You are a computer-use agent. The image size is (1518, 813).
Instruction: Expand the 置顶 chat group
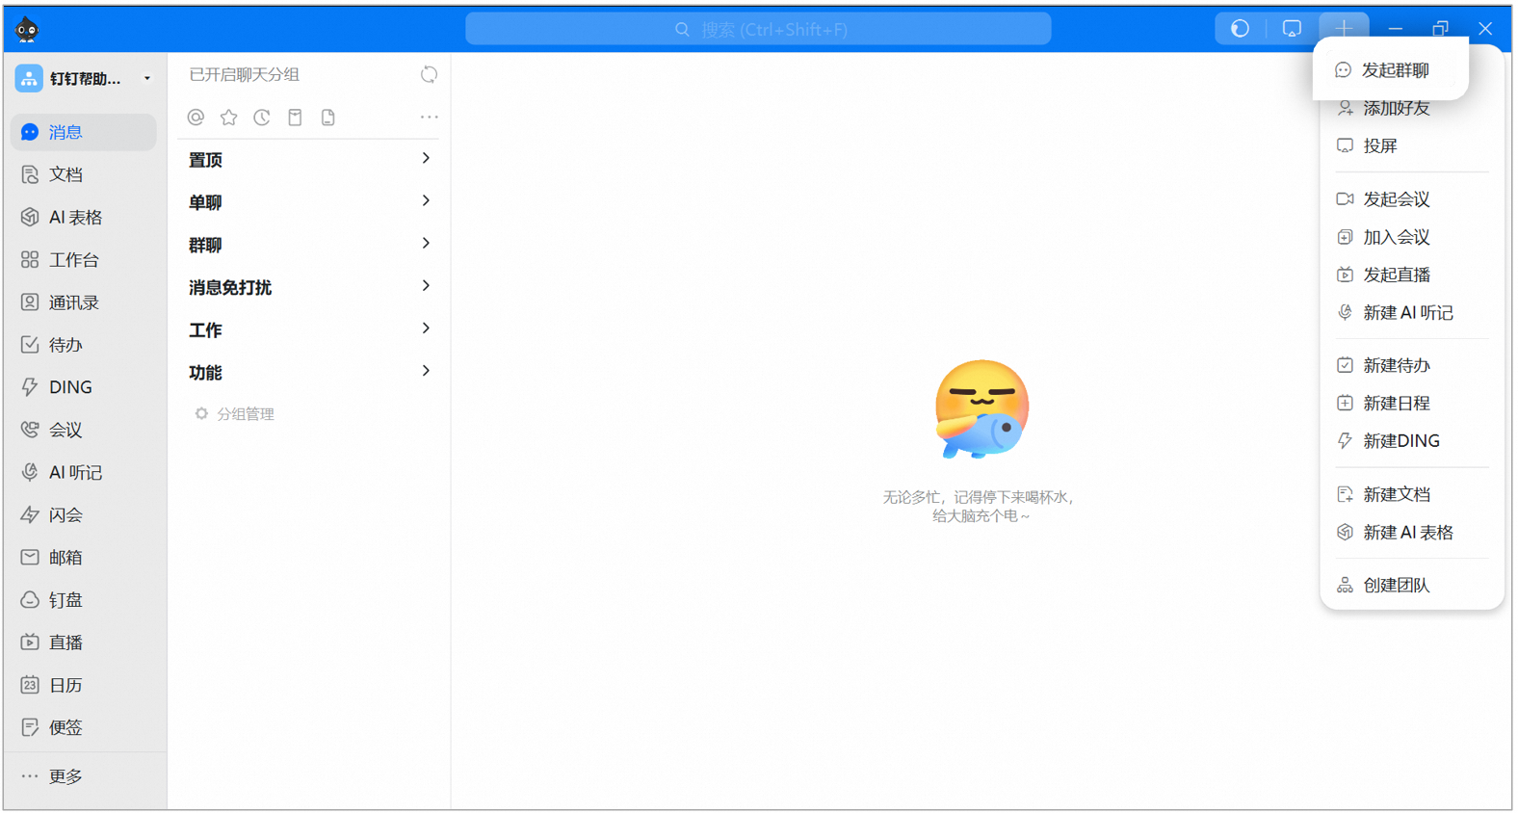click(x=308, y=160)
